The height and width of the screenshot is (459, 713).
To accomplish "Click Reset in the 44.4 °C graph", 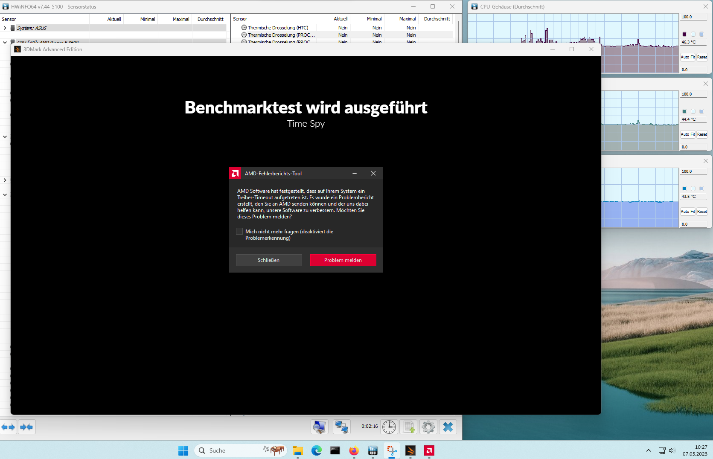I will coord(702,134).
